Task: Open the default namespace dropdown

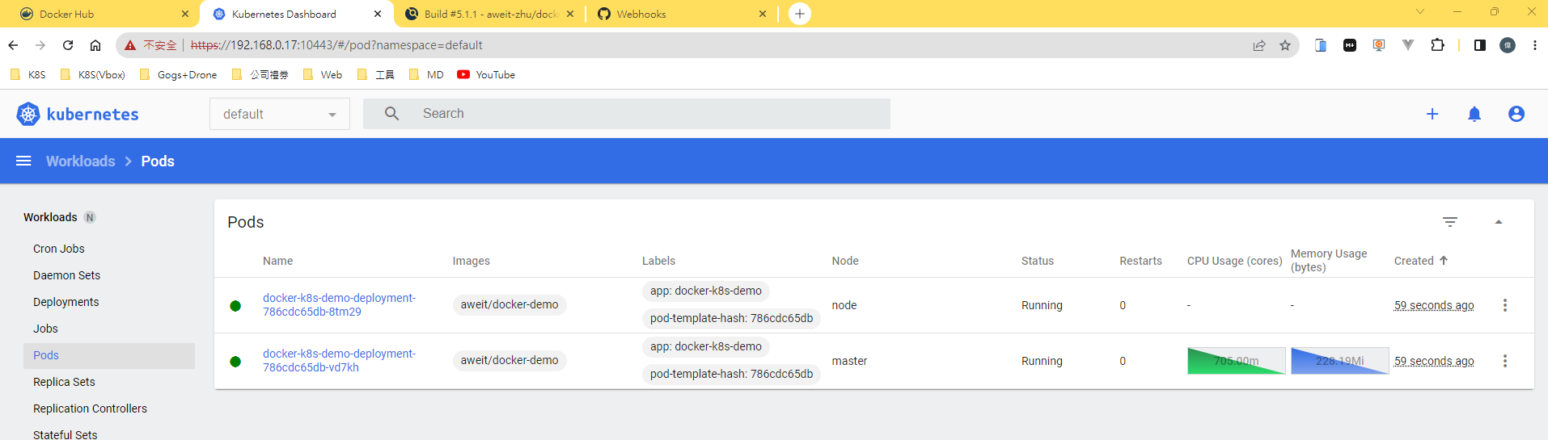Action: coord(280,114)
